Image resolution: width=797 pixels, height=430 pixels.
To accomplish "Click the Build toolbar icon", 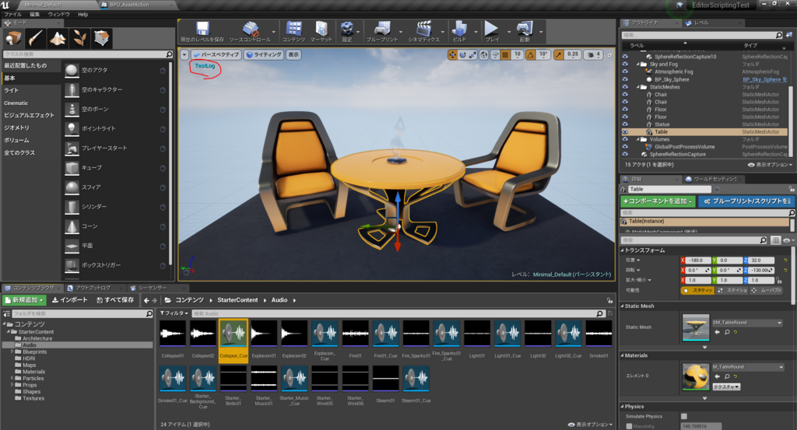I will [459, 31].
